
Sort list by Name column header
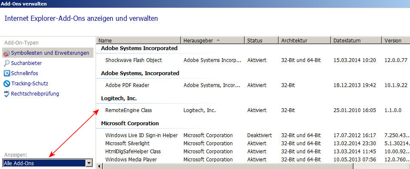click(x=139, y=40)
